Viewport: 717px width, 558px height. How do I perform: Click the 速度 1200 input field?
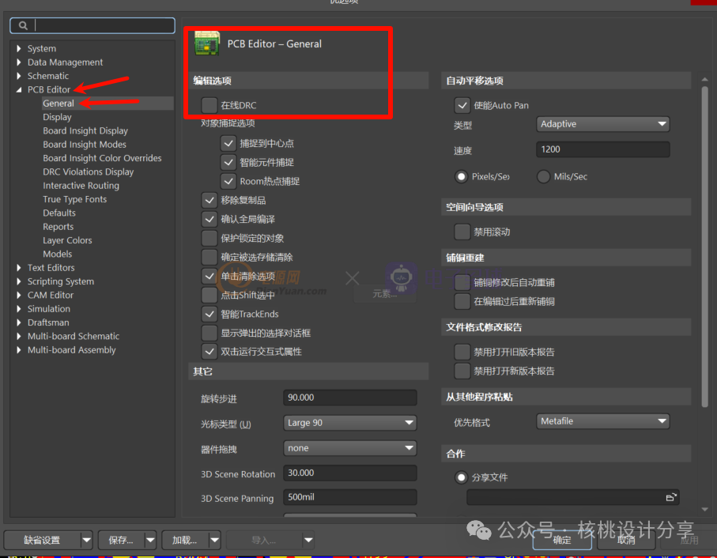click(x=602, y=149)
